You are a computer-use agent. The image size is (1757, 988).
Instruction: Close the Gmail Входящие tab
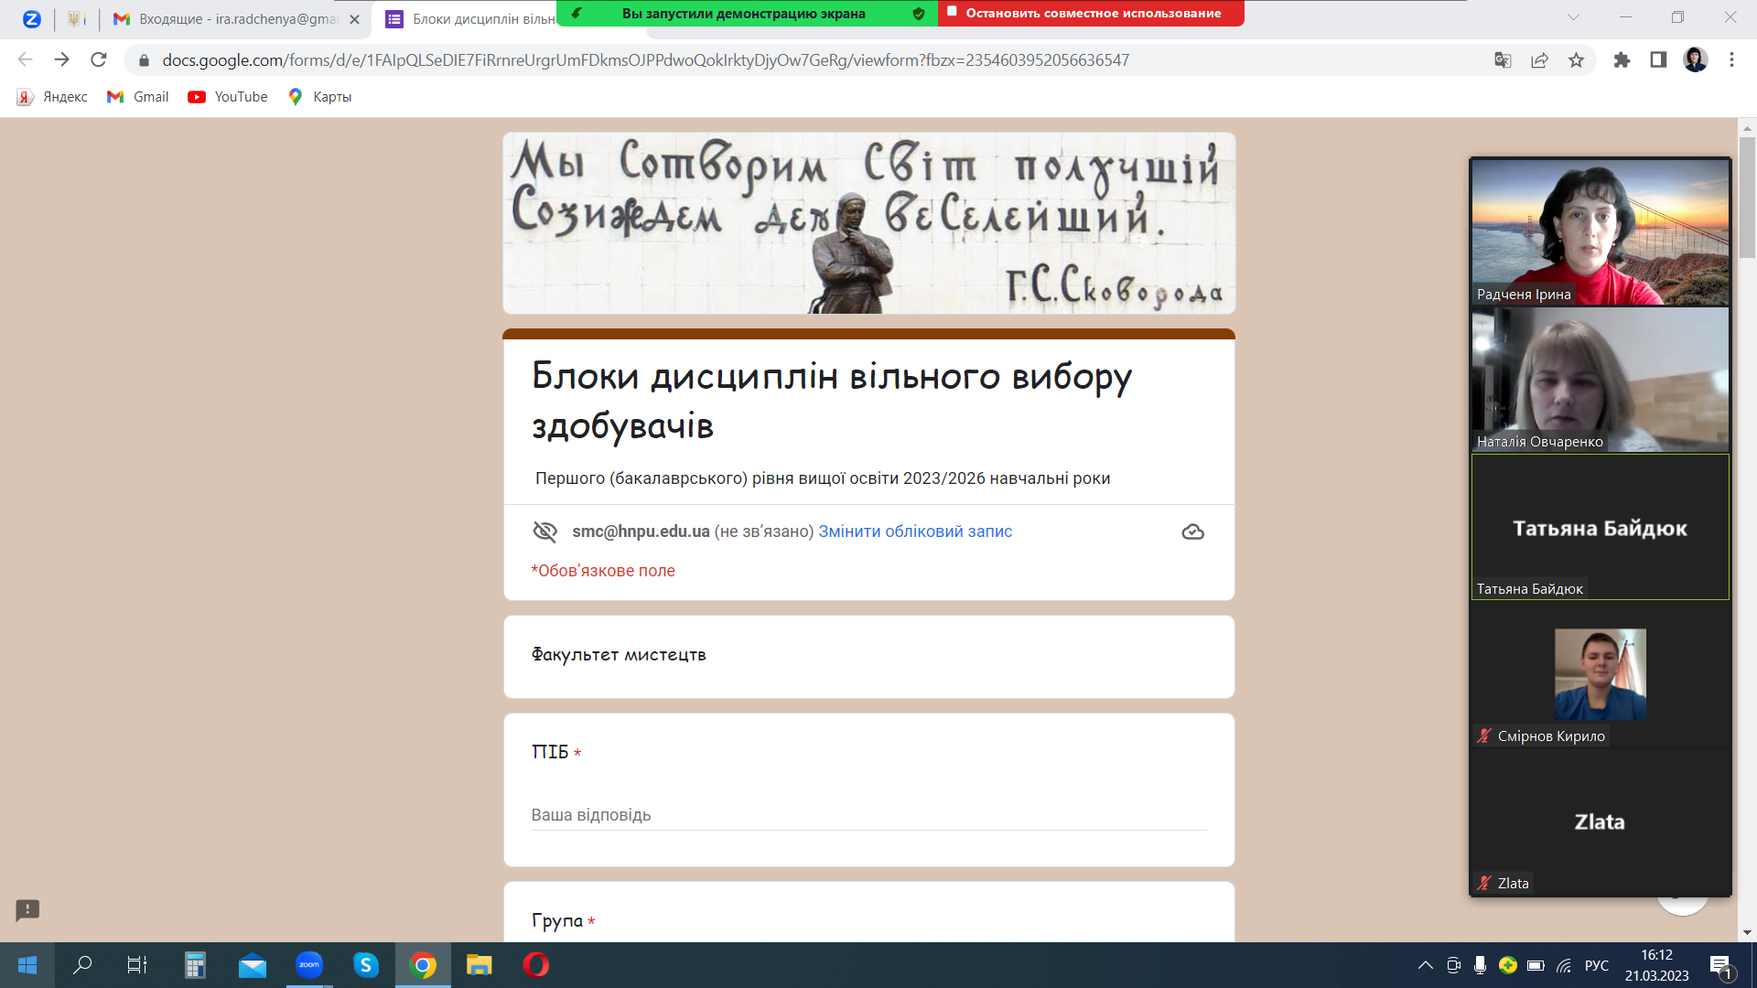354,18
